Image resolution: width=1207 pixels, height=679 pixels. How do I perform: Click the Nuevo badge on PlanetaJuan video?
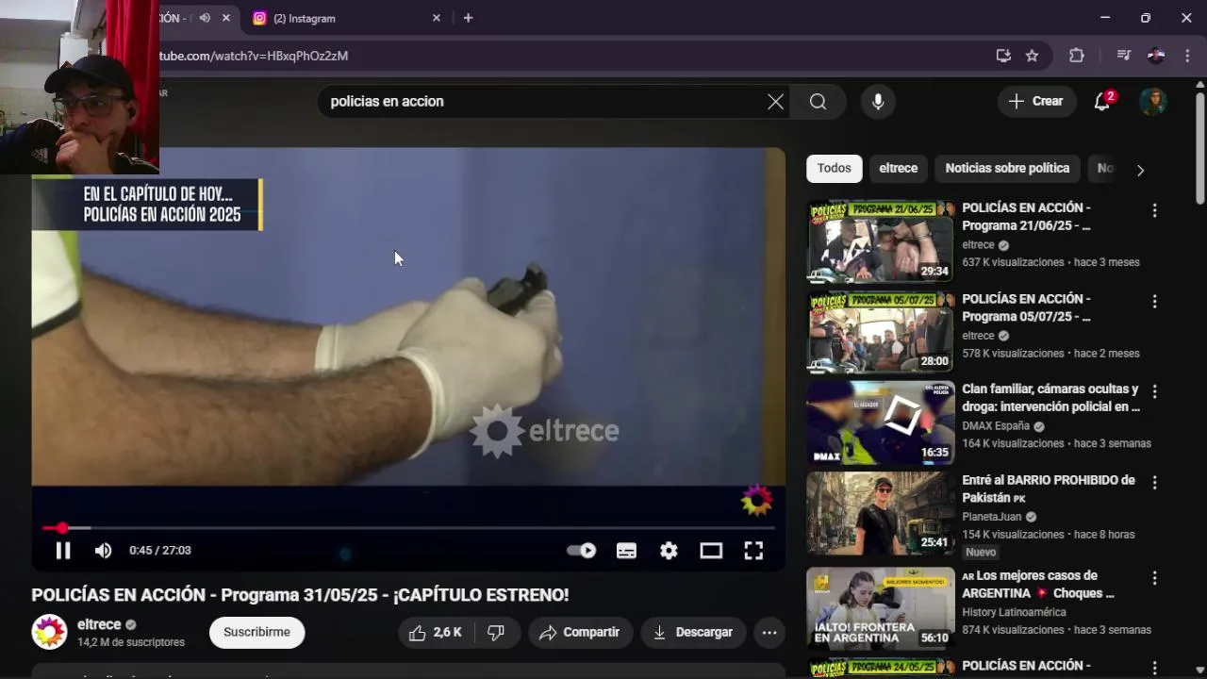pyautogui.click(x=981, y=553)
